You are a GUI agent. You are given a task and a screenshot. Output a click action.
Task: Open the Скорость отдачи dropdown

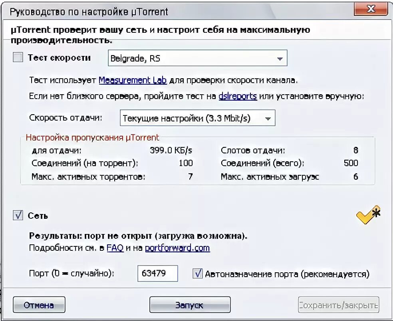tap(198, 118)
